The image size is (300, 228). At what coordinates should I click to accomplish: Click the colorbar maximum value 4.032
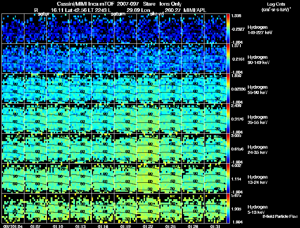click(x=236, y=165)
